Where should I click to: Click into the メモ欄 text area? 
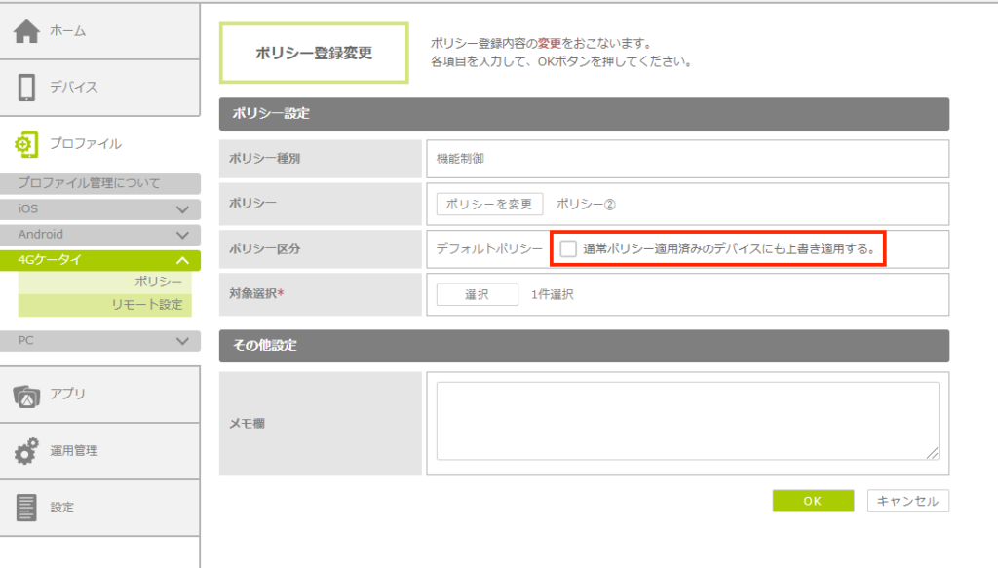click(686, 420)
